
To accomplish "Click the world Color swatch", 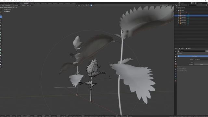I will click(201, 62).
